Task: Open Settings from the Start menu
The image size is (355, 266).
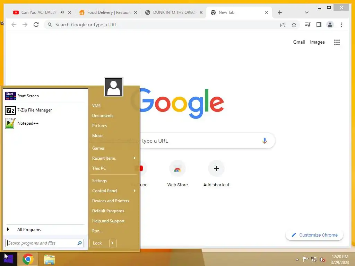Action: 99,181
